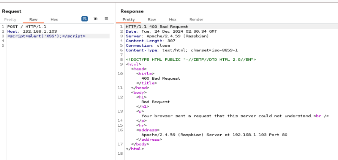
Task: Toggle word wrap icon in Request panel
Action: pyautogui.click(x=84, y=19)
